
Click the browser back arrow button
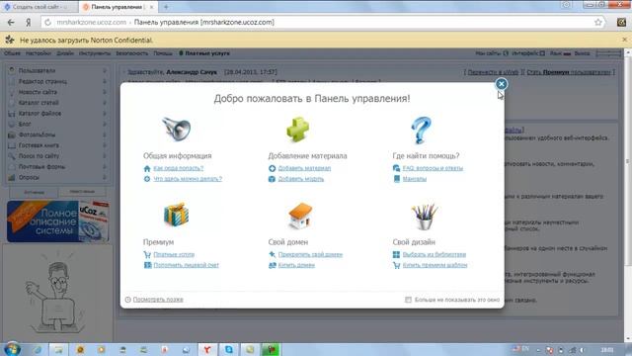pos(11,22)
